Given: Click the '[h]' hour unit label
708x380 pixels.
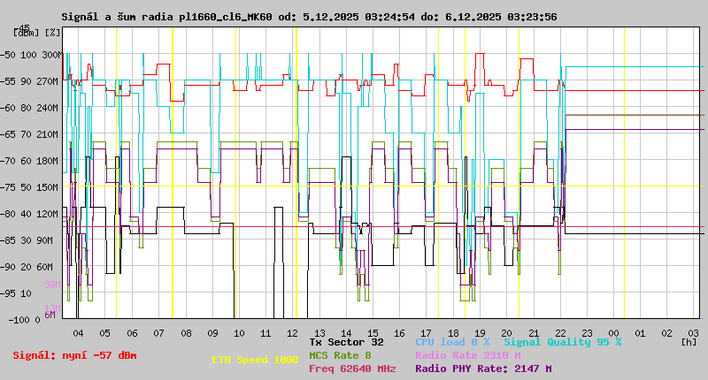Looking at the screenshot, I should coord(689,340).
